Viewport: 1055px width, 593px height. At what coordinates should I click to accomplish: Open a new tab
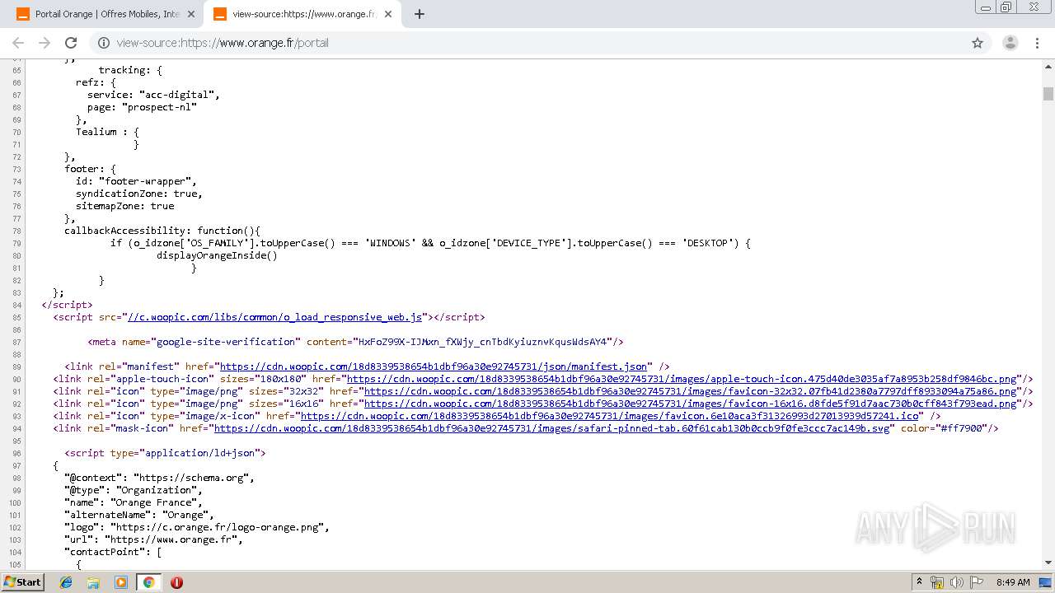coord(419,14)
